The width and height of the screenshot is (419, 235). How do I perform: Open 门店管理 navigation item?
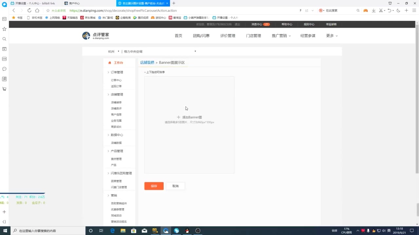[x=254, y=36]
